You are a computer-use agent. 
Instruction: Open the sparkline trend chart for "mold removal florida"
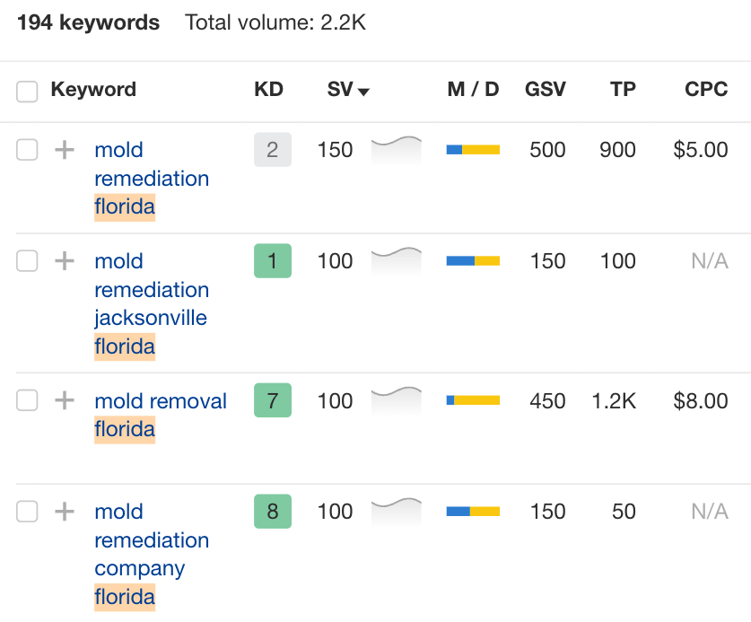pos(396,401)
